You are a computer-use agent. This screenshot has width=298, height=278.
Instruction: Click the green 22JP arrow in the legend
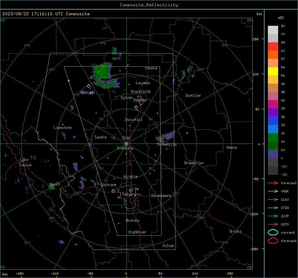[x=273, y=216]
